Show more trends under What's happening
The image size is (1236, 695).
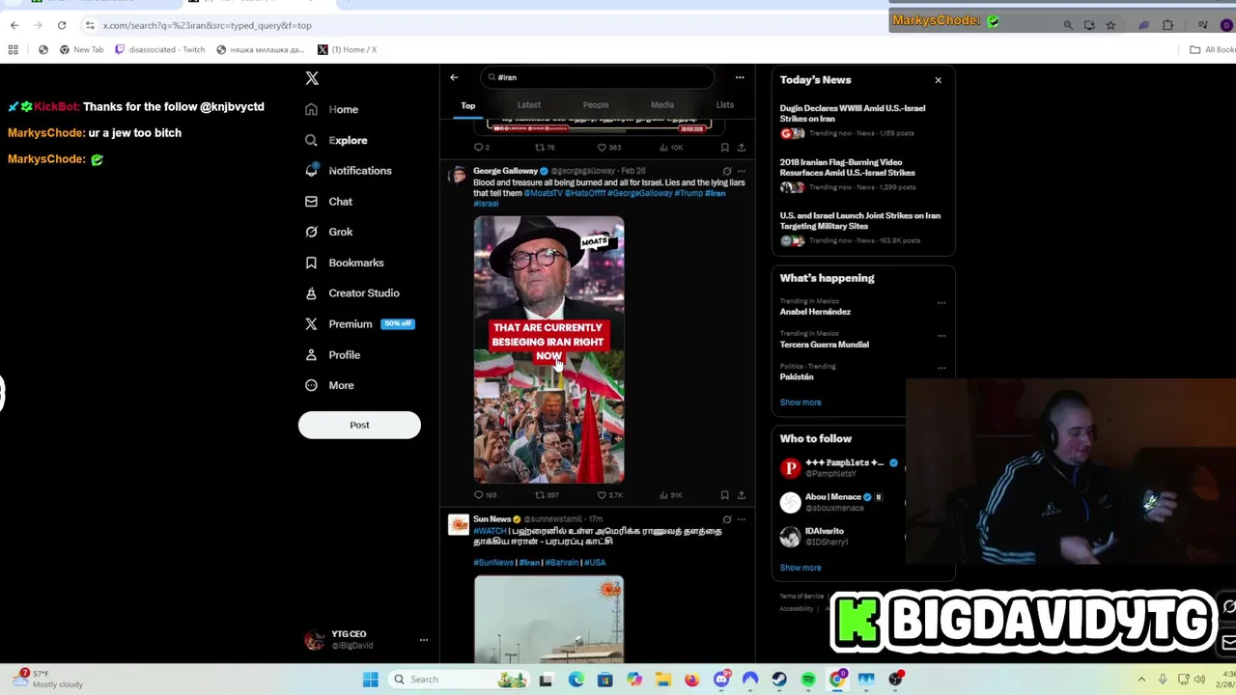click(x=801, y=403)
